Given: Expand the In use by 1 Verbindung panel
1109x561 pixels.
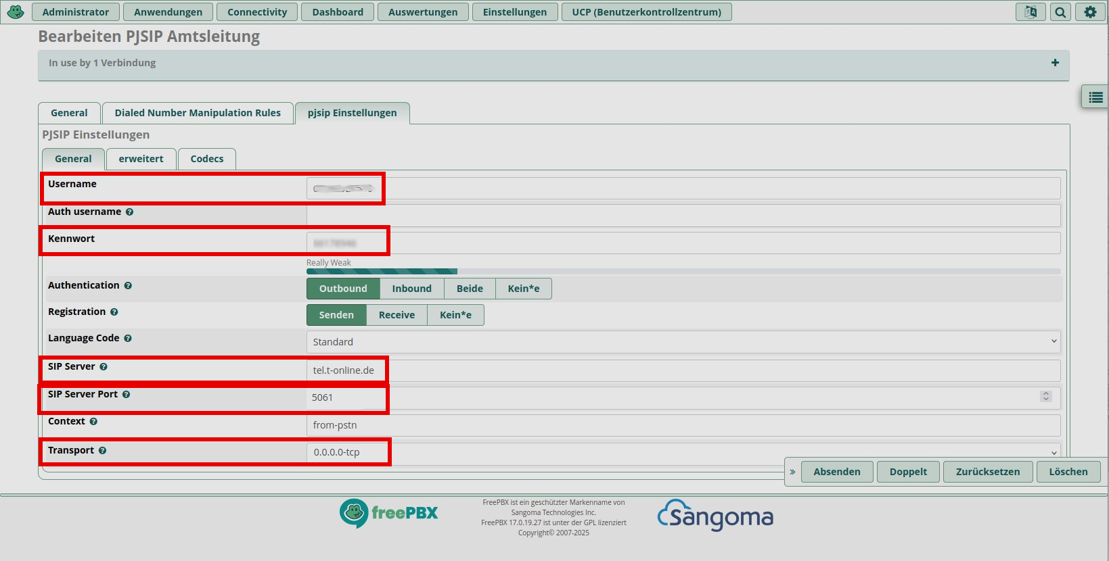Looking at the screenshot, I should pyautogui.click(x=1054, y=63).
